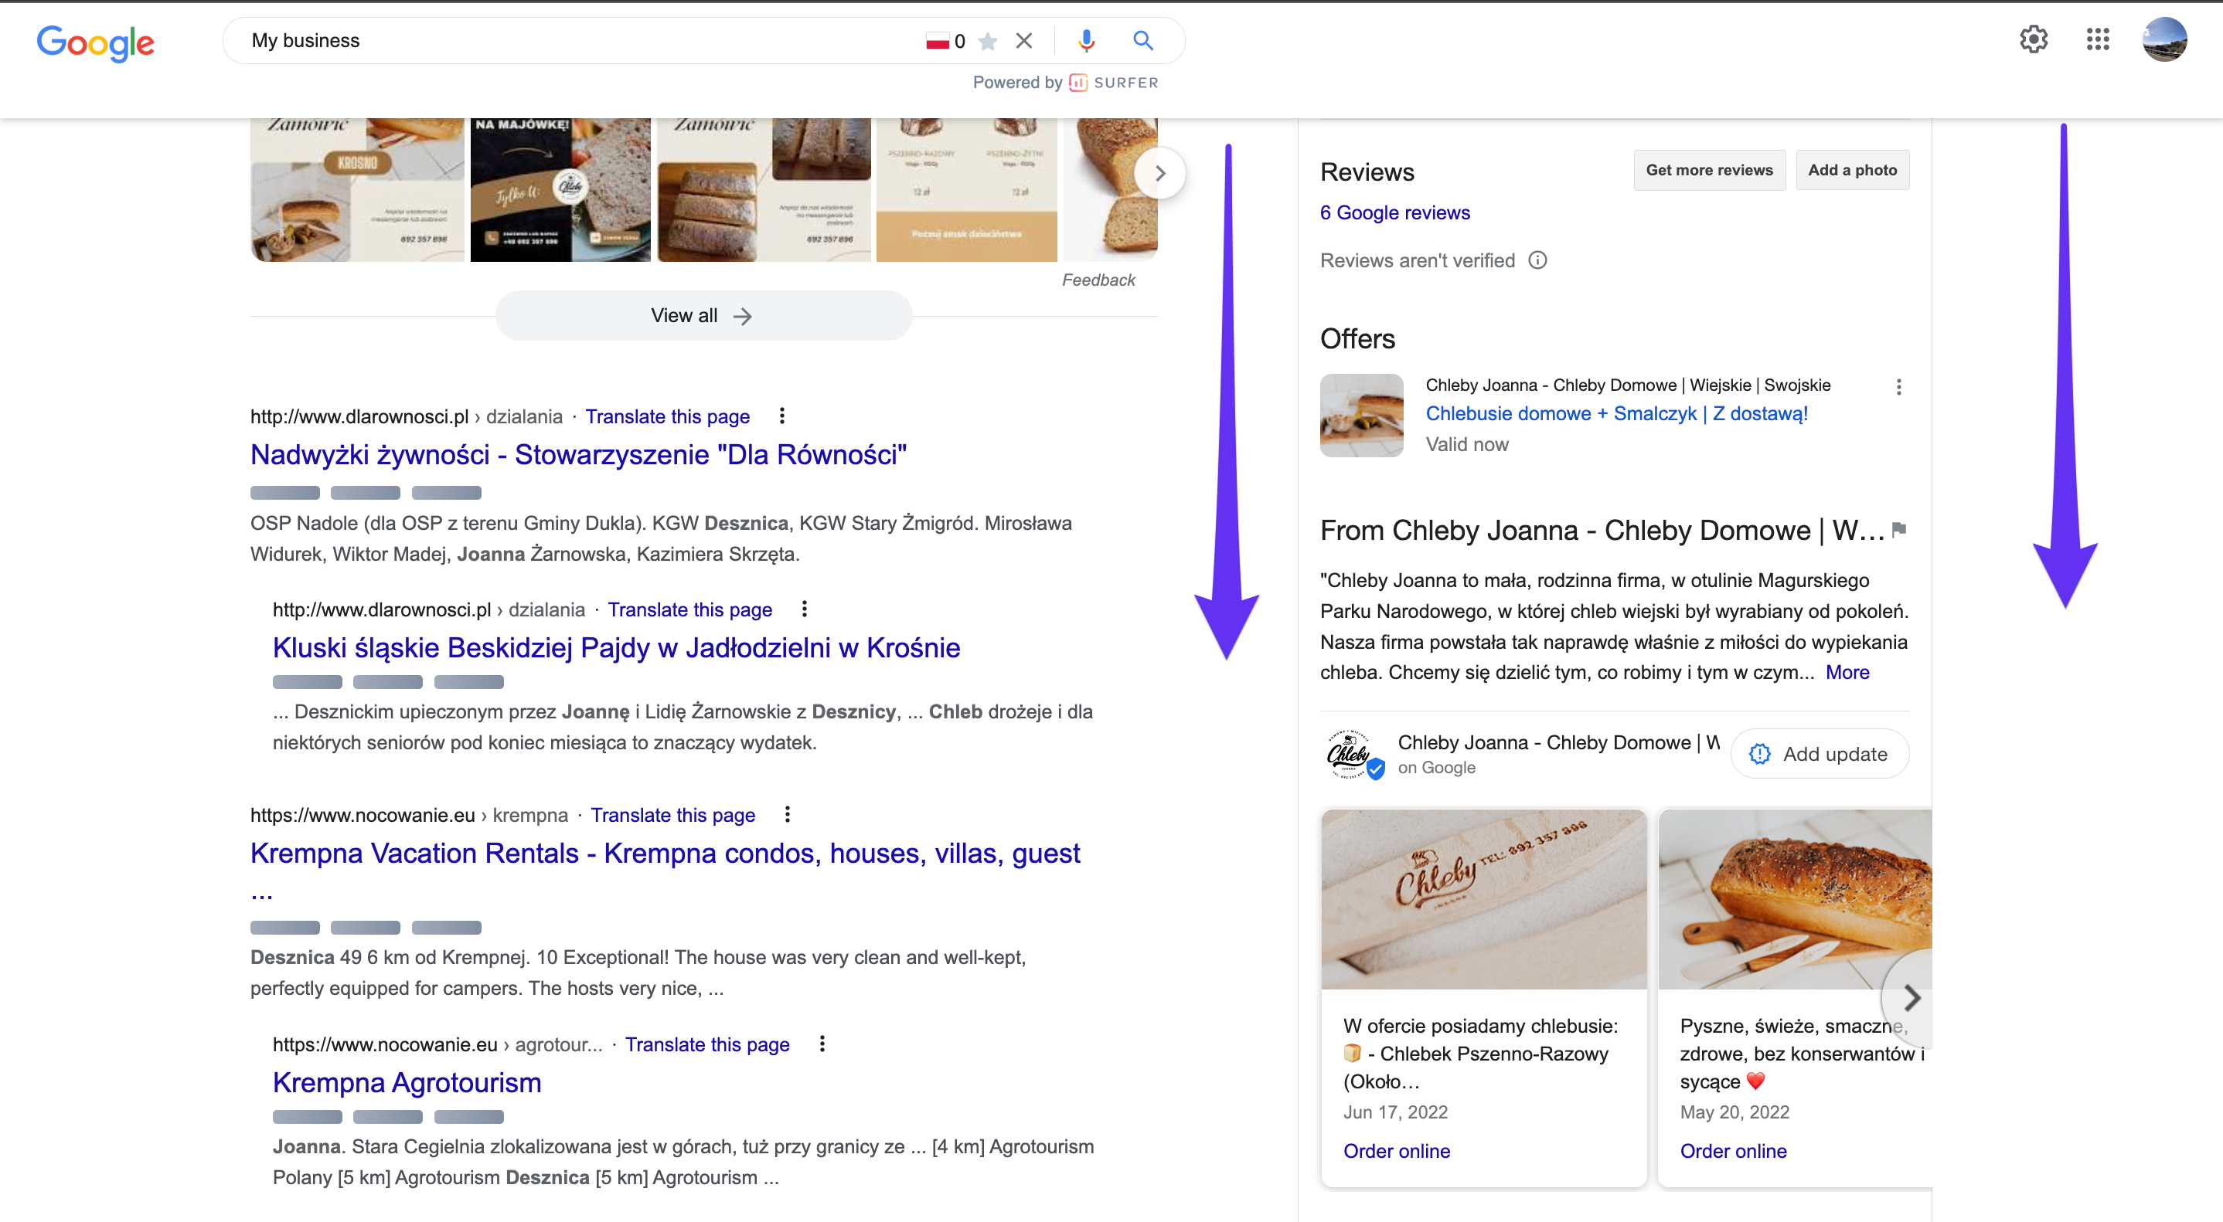Advance business posts carousel with right chevron
The width and height of the screenshot is (2223, 1222).
click(x=1911, y=998)
